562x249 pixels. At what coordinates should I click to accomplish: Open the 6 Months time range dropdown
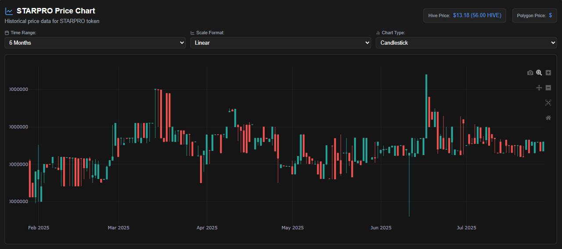[x=95, y=43]
